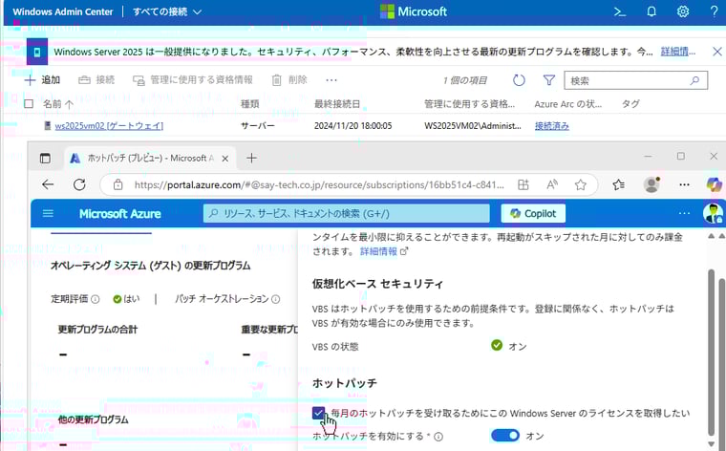Toggle the hotpatch enable switch off
The height and width of the screenshot is (451, 726).
pyautogui.click(x=505, y=436)
